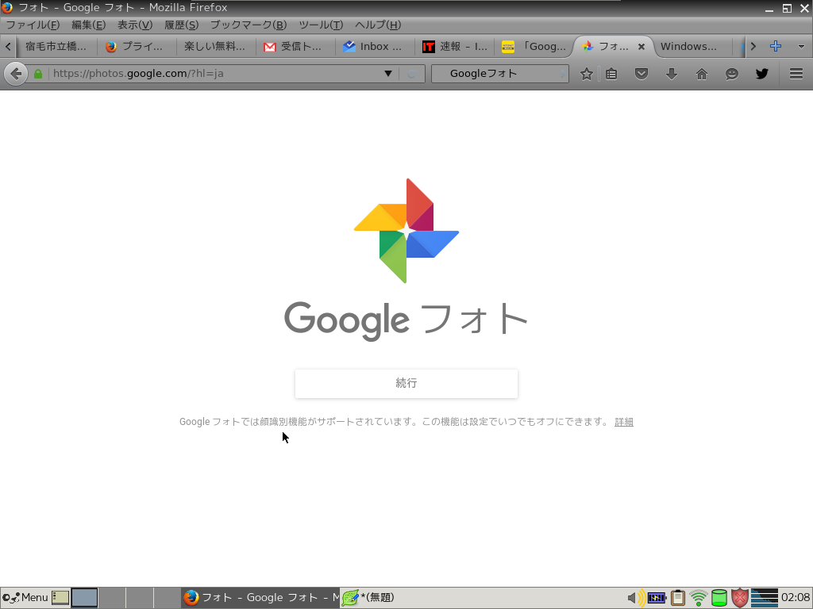Click the Google Photos pinwheel logo

tap(406, 231)
